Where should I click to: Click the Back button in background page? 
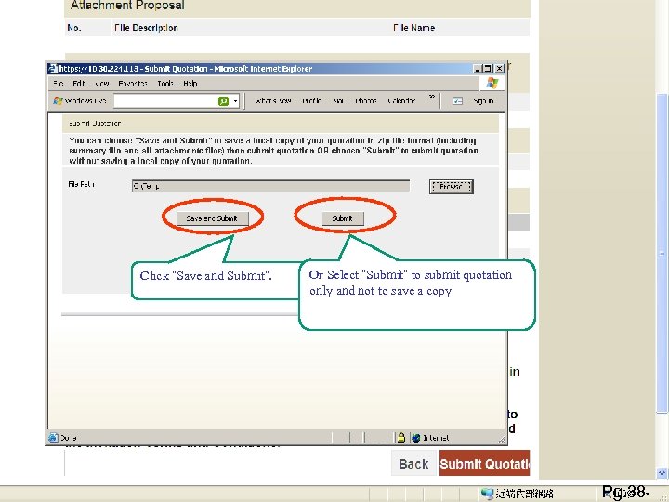[x=413, y=464]
